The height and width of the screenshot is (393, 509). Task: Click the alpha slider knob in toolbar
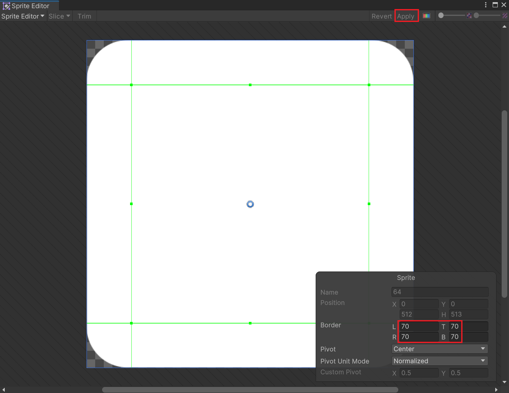click(x=441, y=15)
